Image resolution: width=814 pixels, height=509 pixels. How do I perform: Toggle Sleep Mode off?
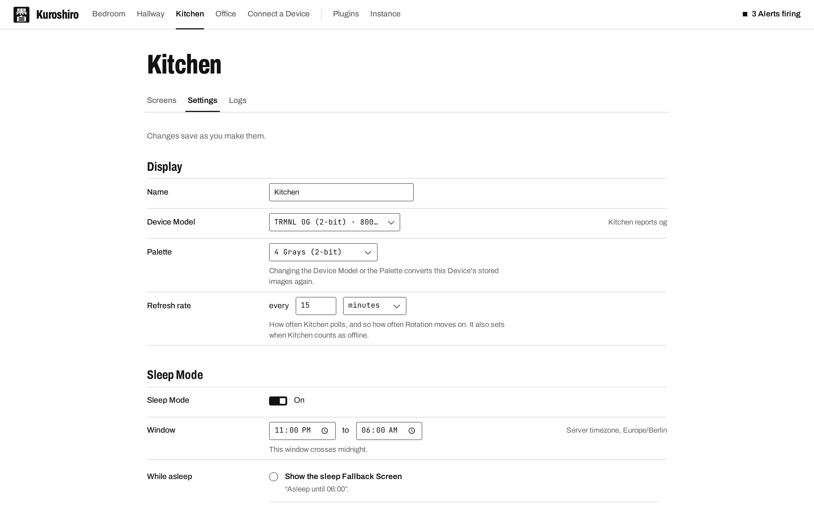278,401
